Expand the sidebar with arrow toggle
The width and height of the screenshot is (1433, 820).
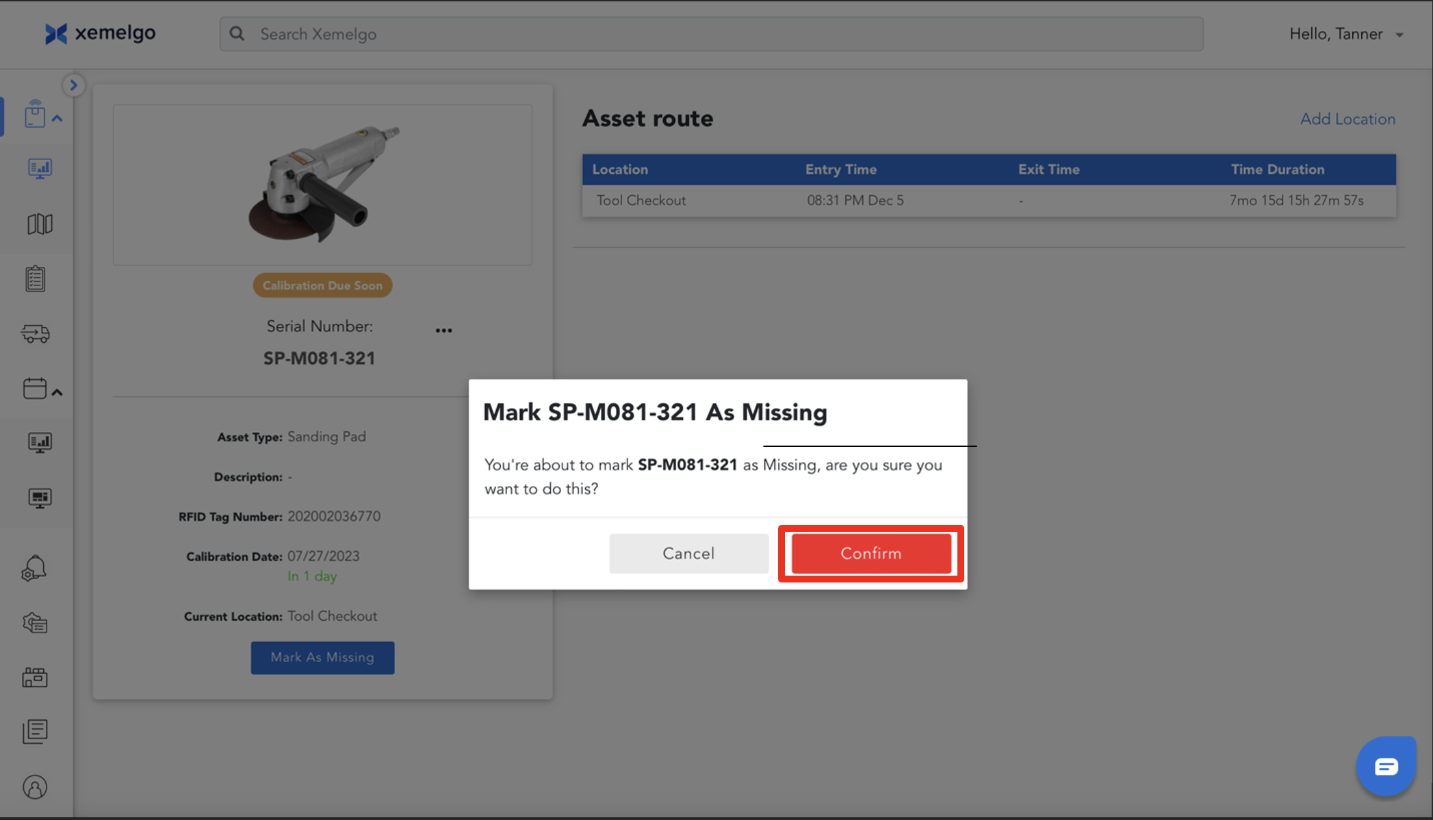pyautogui.click(x=73, y=85)
